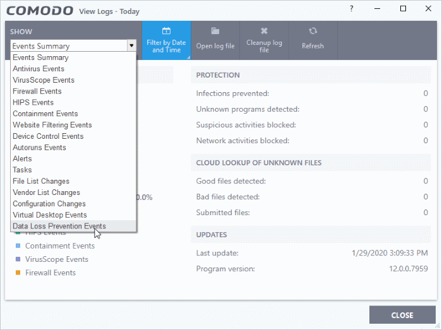The image size is (442, 330).
Task: Select Antivirus Events from the dropdown
Action: (73, 69)
